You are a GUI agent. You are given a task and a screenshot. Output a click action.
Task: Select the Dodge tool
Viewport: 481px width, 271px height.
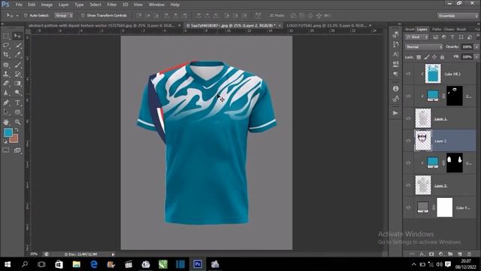[17, 93]
